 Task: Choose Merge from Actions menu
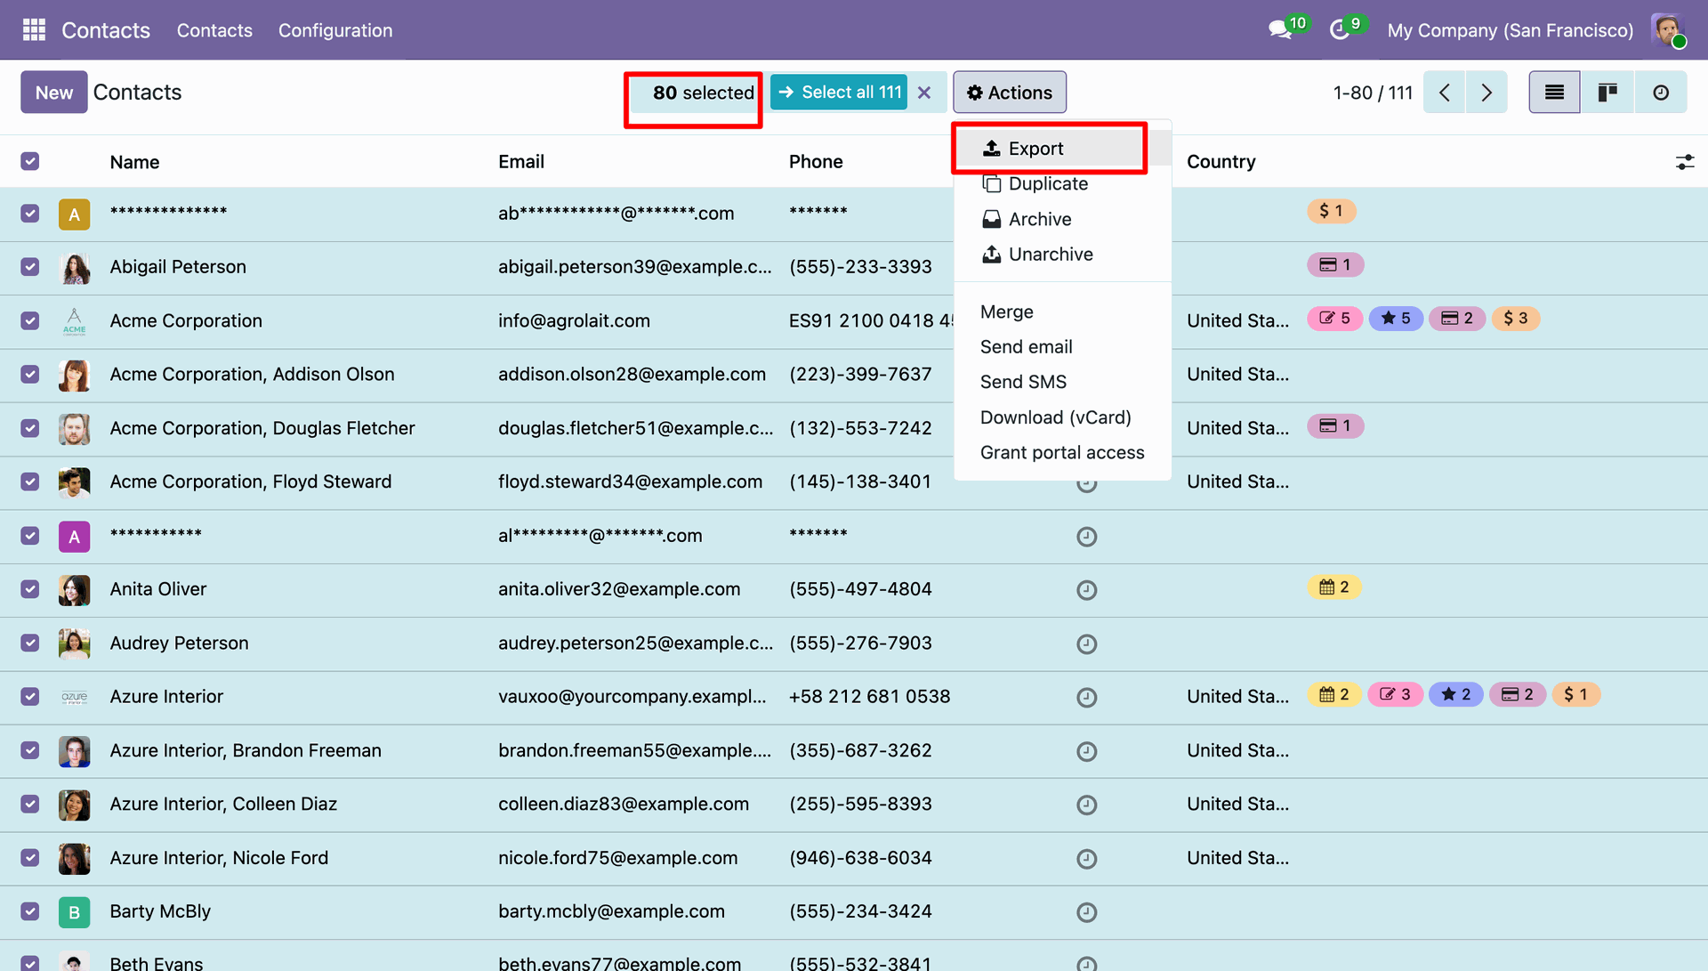tap(1062, 312)
